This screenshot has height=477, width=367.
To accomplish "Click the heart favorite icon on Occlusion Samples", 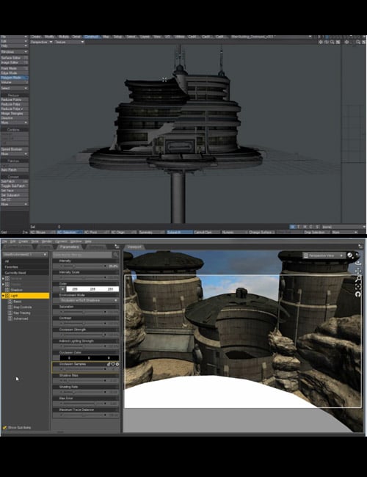I will pos(112,364).
